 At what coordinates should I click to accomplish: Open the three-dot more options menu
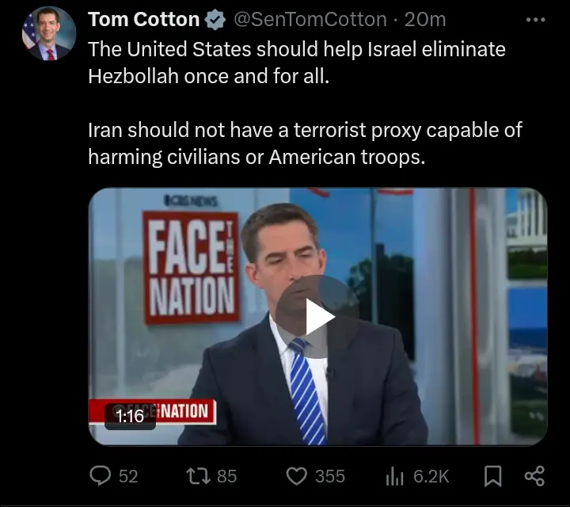(535, 20)
